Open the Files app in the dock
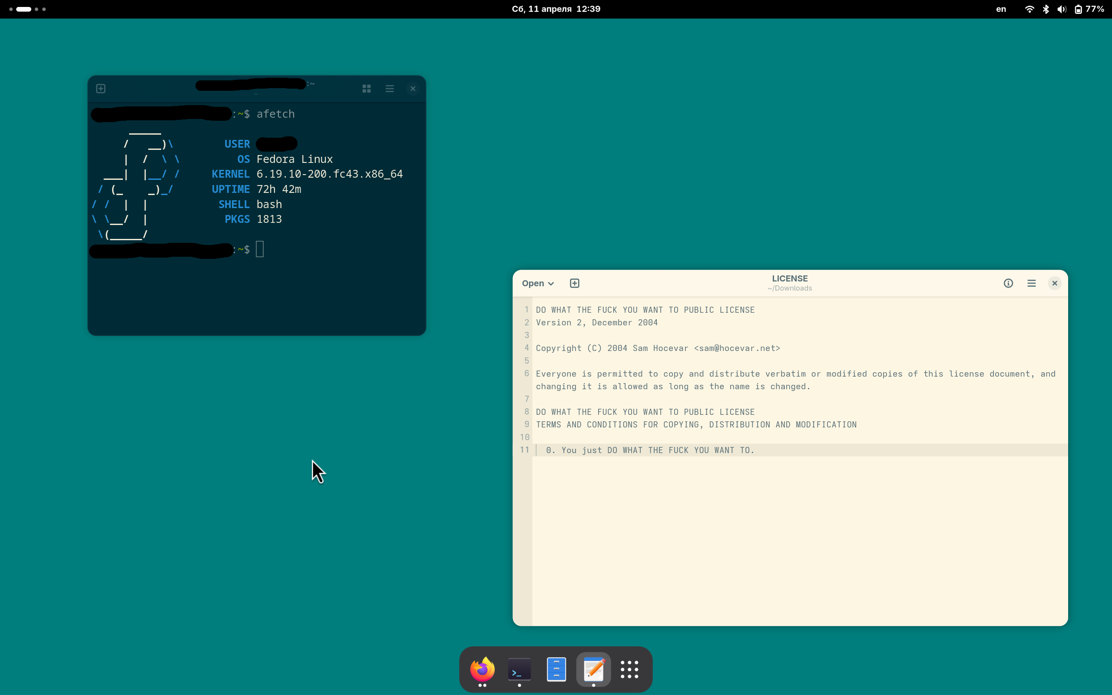This screenshot has width=1112, height=695. coord(556,669)
